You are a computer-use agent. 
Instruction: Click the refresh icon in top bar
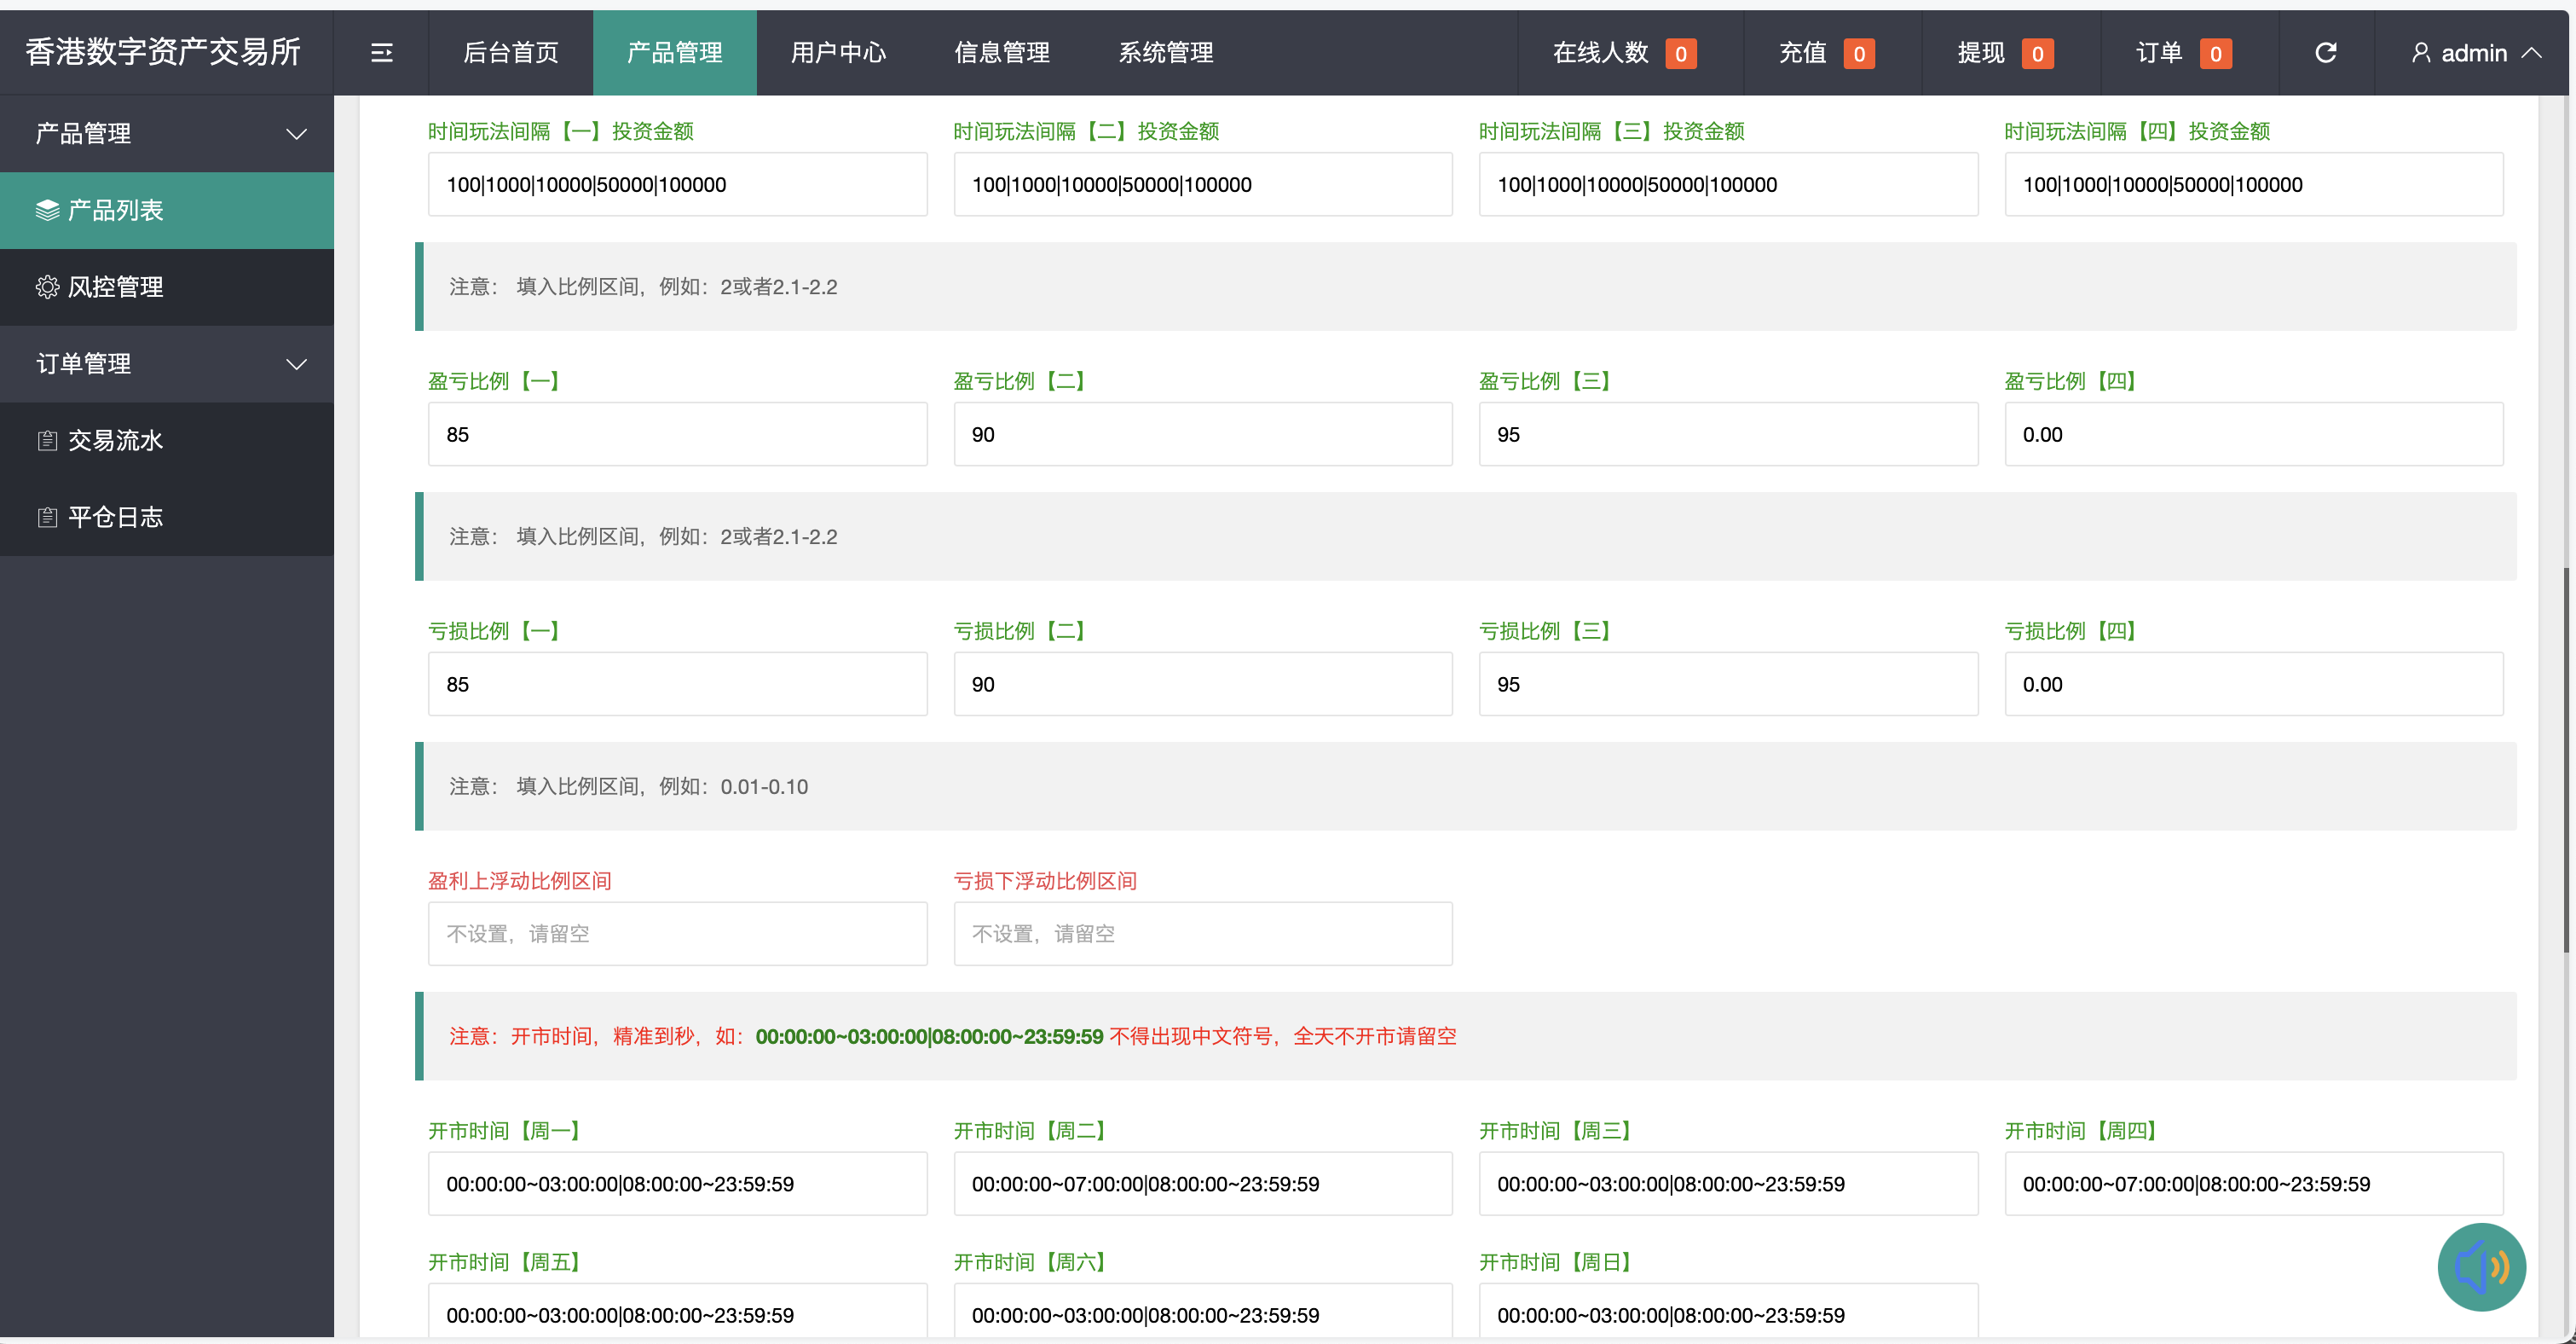click(2325, 53)
